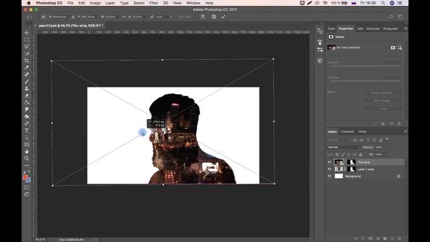This screenshot has width=430, height=242.
Task: Select the Hand tool
Action: click(27, 151)
